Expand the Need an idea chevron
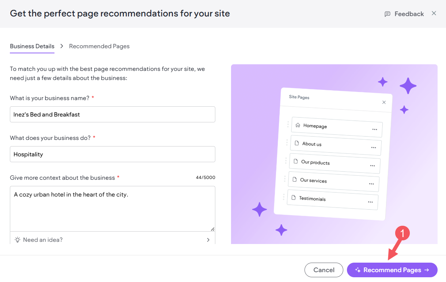 (x=208, y=240)
